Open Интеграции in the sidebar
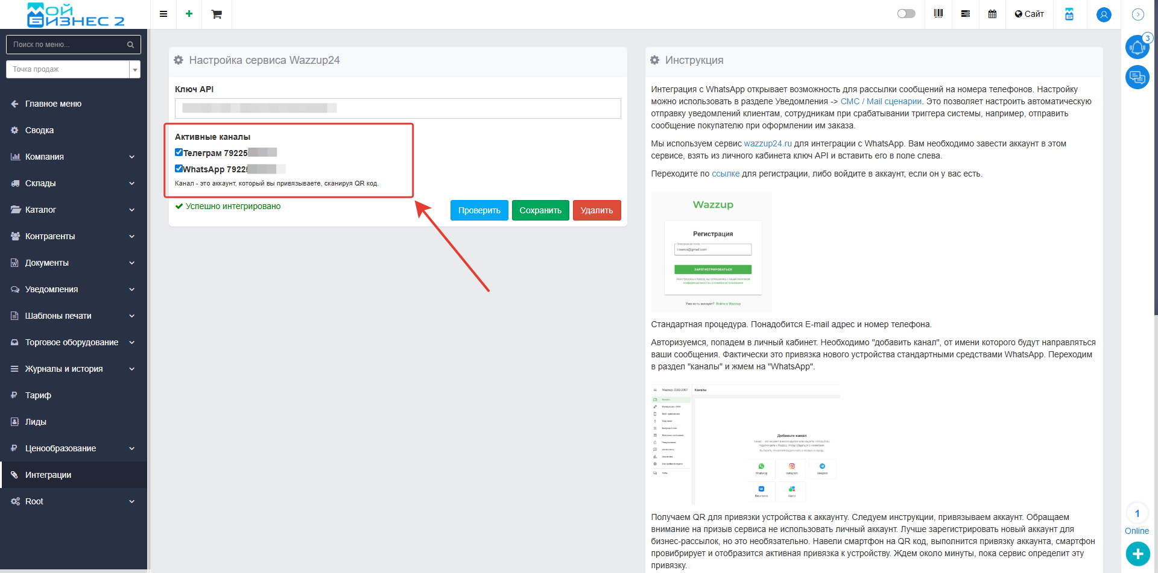This screenshot has height=573, width=1158. point(48,475)
